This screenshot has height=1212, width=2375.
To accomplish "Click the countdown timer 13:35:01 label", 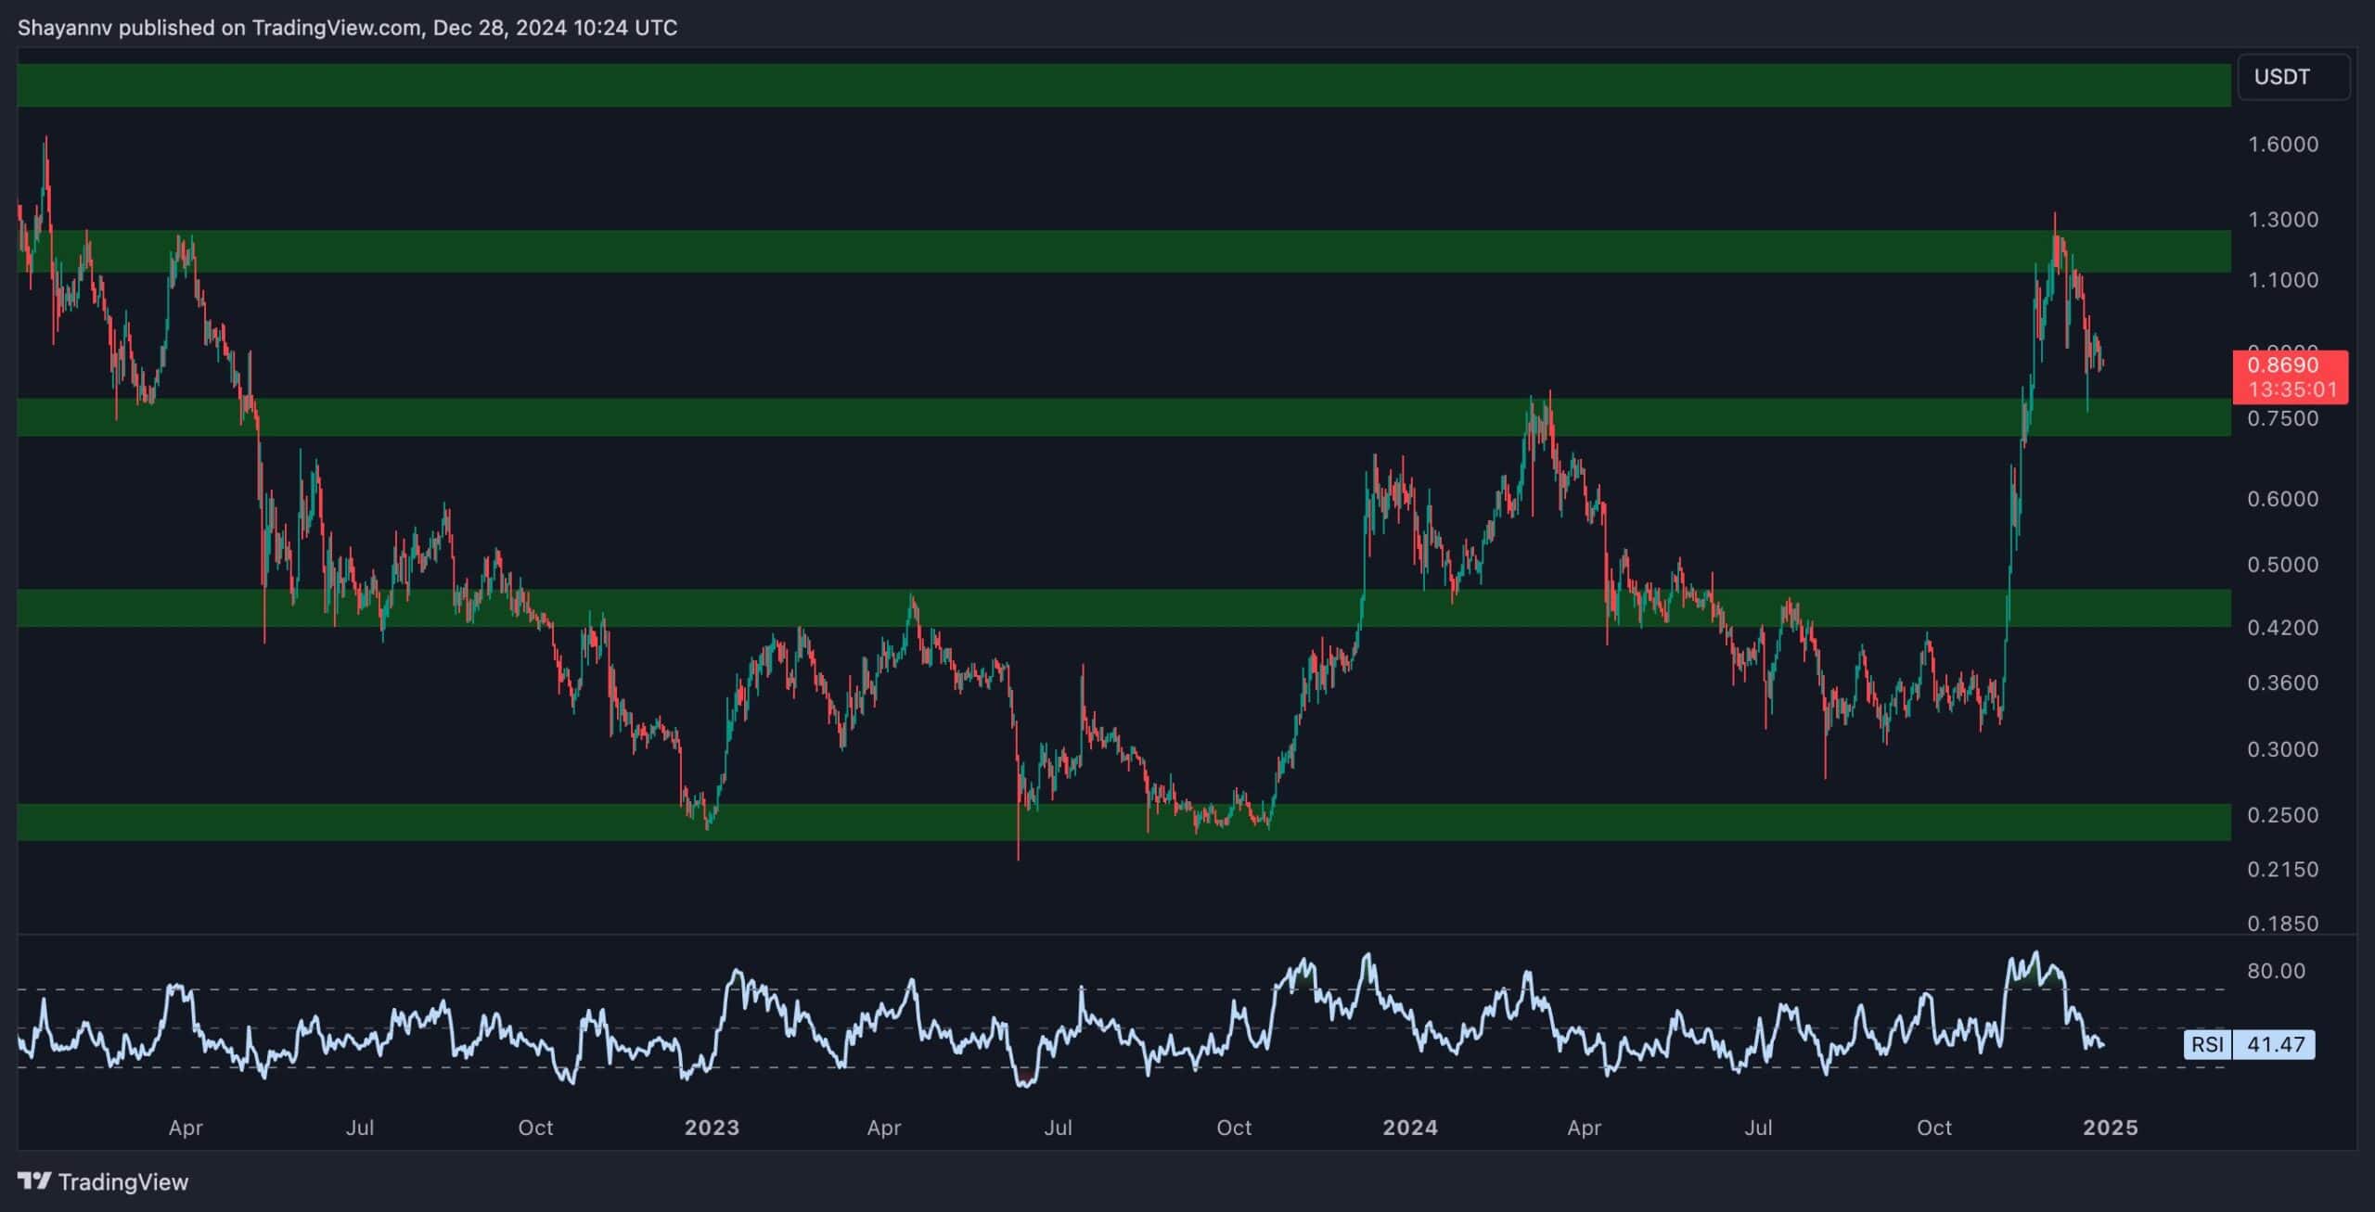I will 2292,389.
